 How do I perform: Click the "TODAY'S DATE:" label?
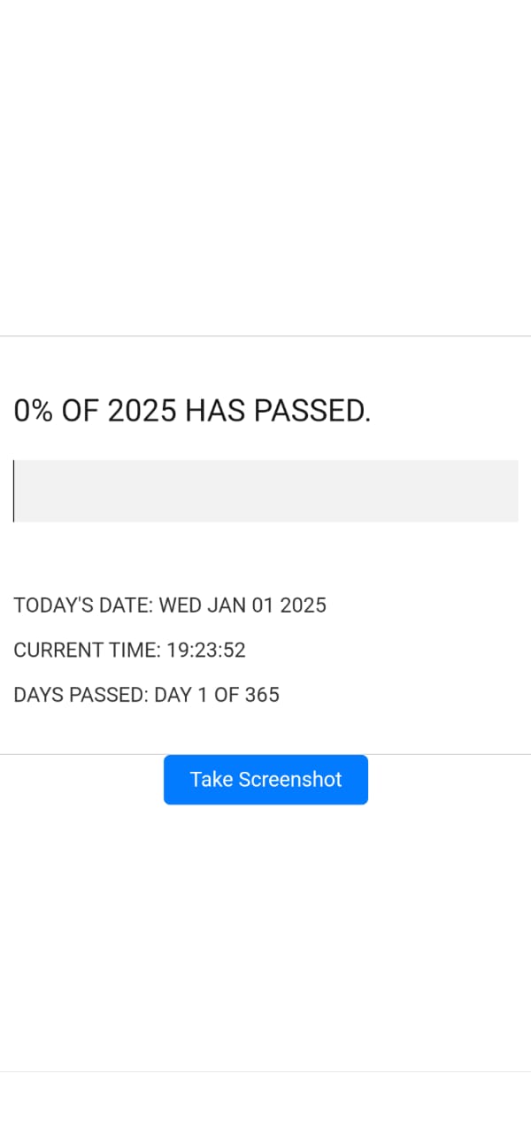(x=83, y=605)
